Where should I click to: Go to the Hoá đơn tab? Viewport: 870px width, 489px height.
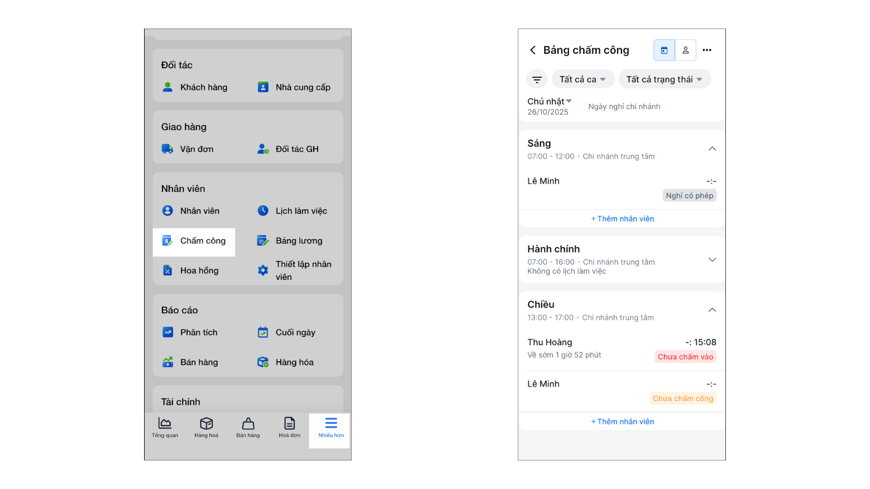pos(290,428)
